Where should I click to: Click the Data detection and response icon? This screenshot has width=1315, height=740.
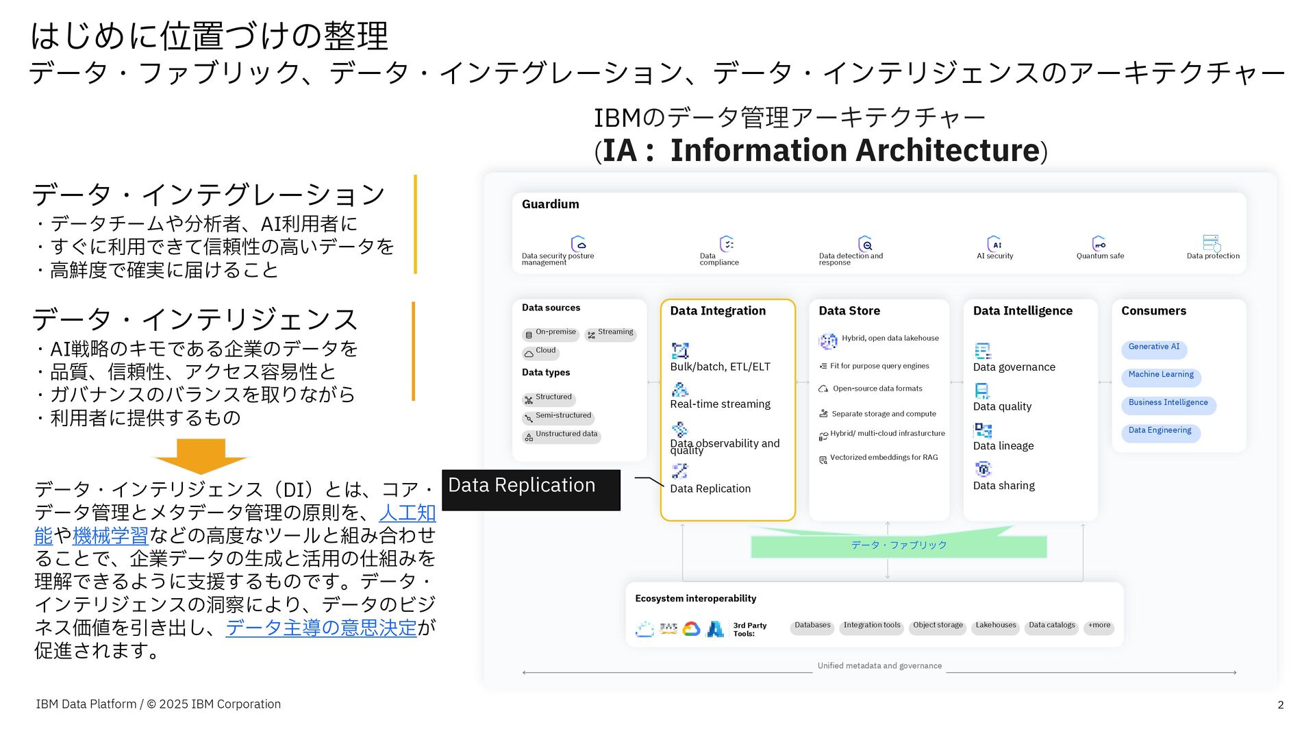pyautogui.click(x=865, y=244)
